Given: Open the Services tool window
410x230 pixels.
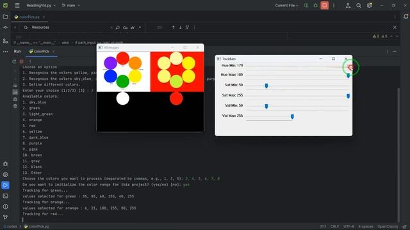Looking at the screenshot, I should [x=5, y=174].
